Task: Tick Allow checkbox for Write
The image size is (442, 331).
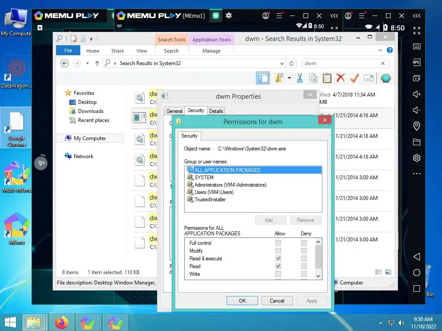Action: [x=278, y=274]
